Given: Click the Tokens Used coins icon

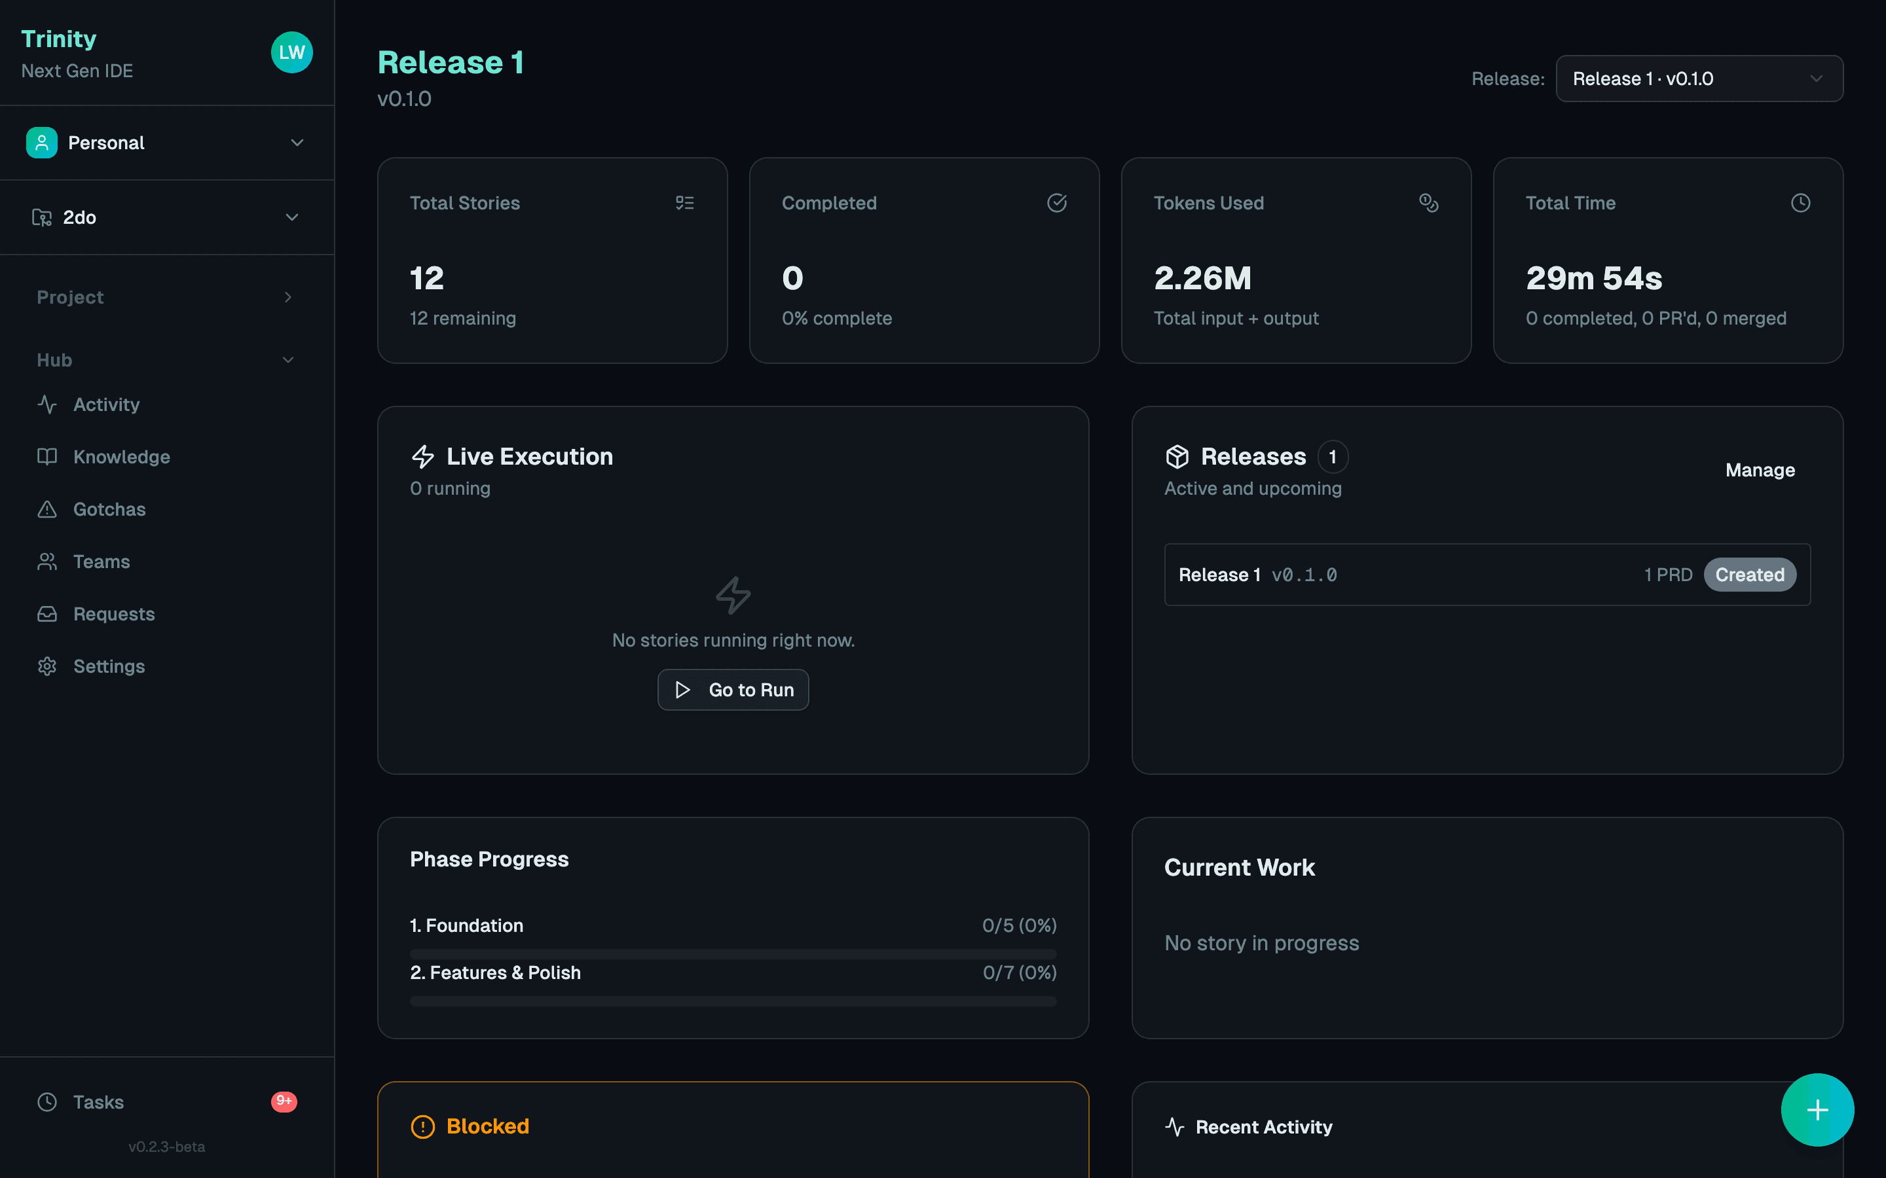Looking at the screenshot, I should [x=1428, y=203].
